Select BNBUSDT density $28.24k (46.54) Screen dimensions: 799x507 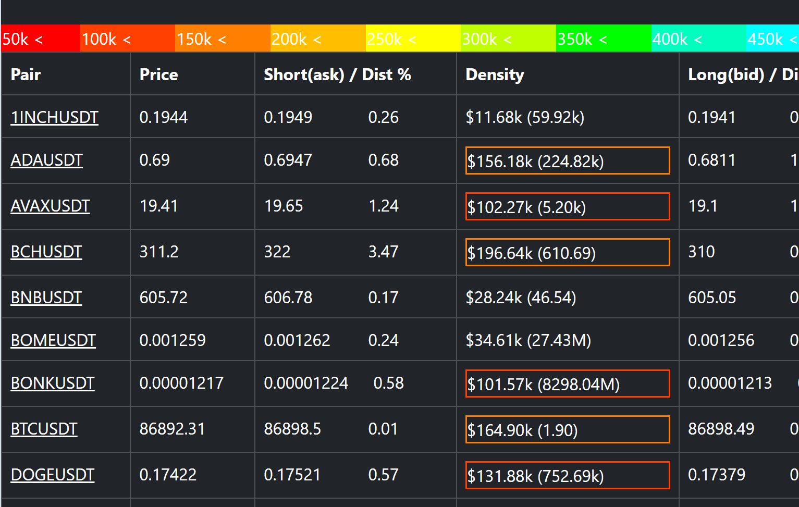point(521,298)
